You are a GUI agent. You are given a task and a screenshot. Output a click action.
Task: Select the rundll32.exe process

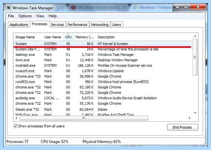[x=103, y=82]
